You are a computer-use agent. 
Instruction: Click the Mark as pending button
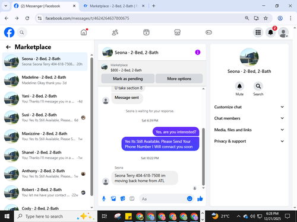(x=128, y=79)
